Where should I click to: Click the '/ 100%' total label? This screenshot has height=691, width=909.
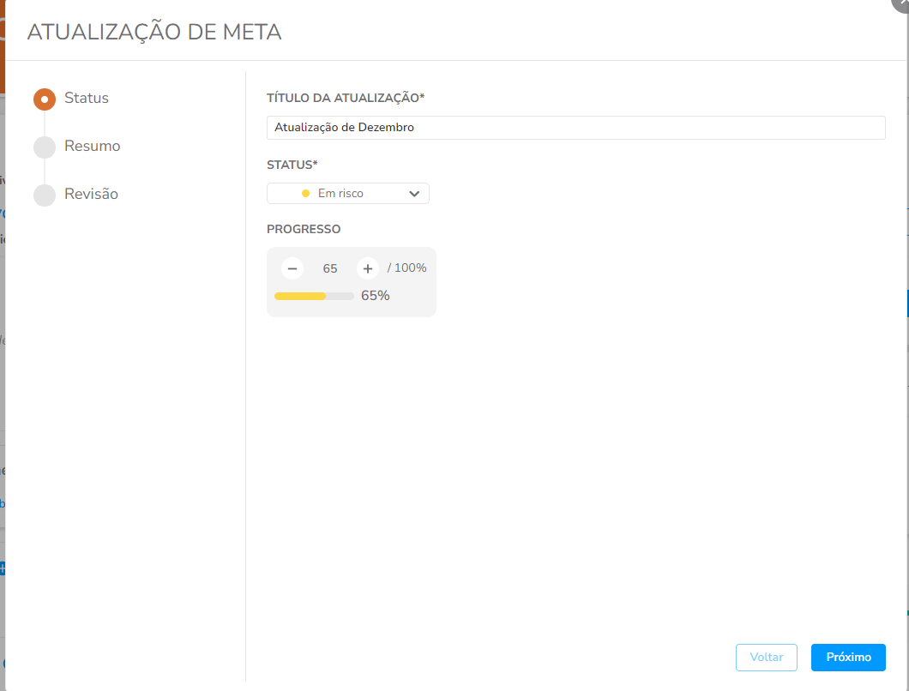tap(407, 267)
